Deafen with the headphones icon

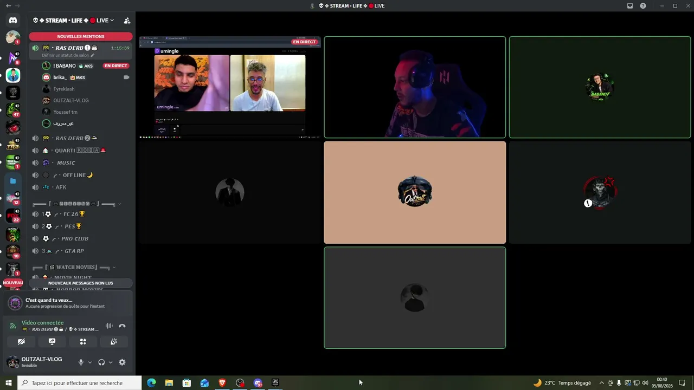pos(101,362)
